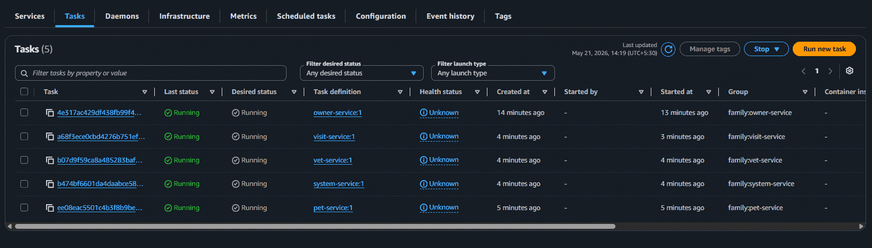
Task: Check the visit-service task row
Action: coord(24,136)
